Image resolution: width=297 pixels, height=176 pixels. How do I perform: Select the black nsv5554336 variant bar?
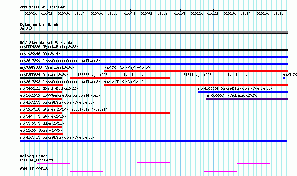point(154,50)
